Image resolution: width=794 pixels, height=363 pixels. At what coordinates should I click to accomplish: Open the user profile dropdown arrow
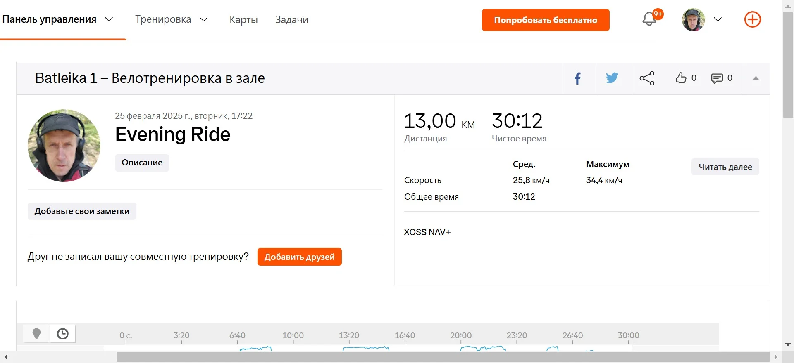(x=718, y=19)
